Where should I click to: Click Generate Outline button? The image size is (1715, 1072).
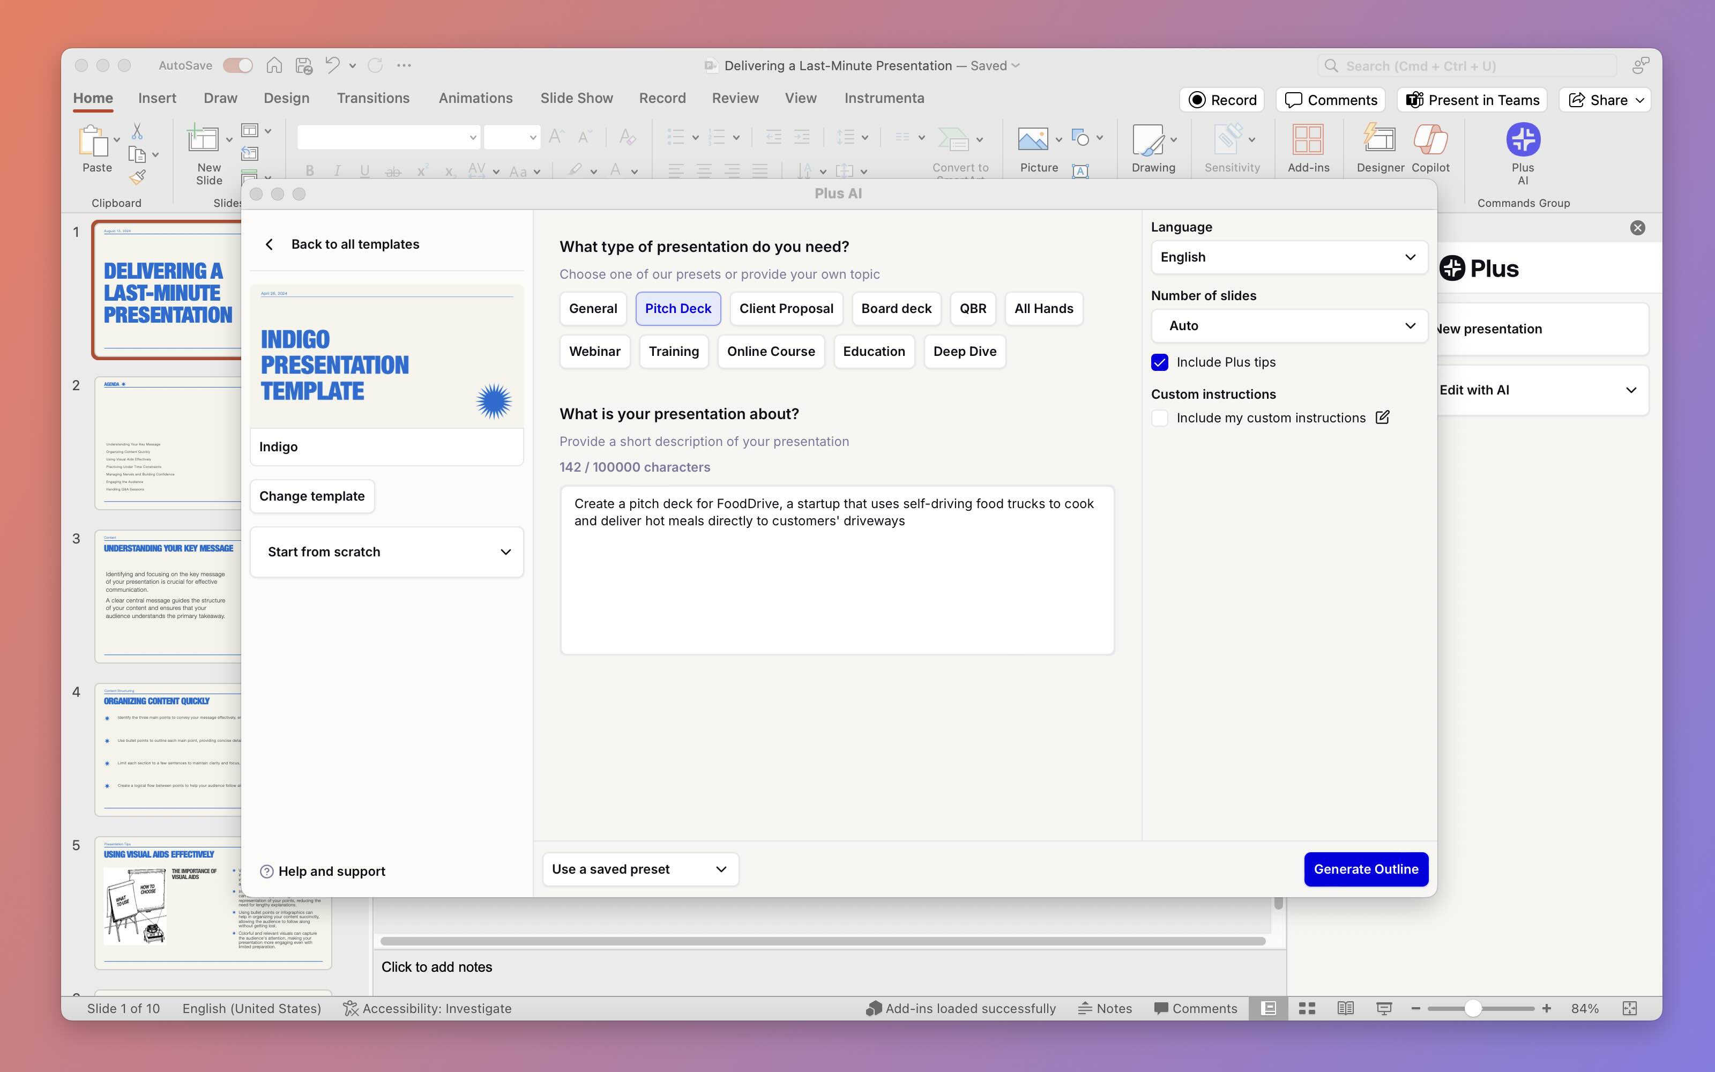[1366, 869]
